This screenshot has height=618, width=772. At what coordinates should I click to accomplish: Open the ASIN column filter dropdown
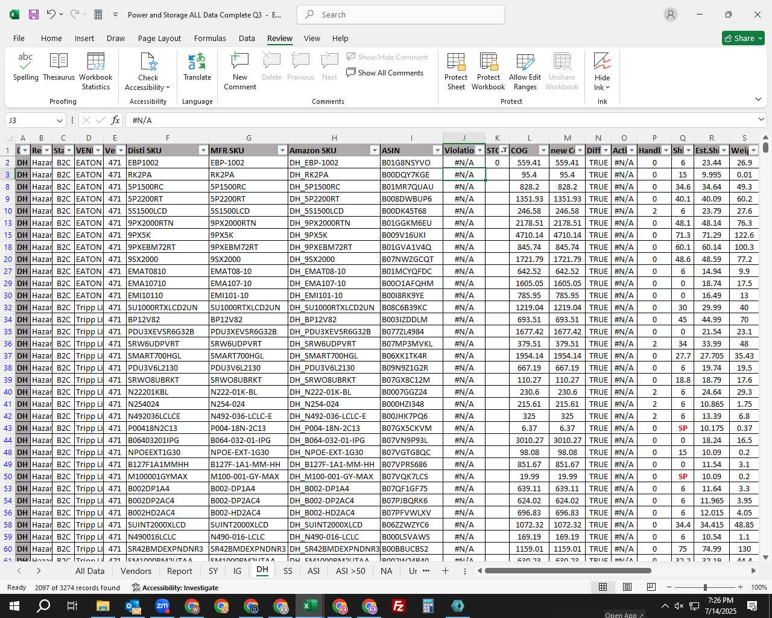(437, 150)
